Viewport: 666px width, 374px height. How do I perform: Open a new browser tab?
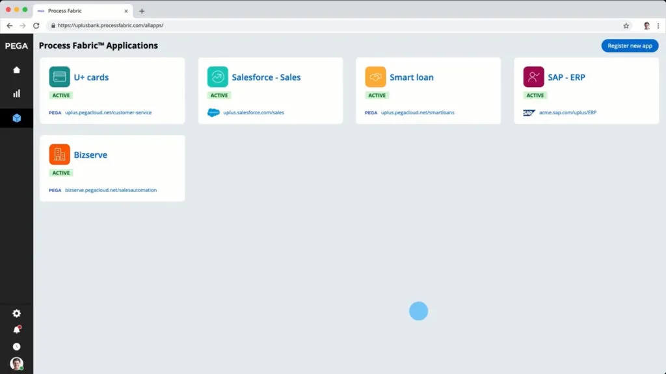[x=142, y=11]
